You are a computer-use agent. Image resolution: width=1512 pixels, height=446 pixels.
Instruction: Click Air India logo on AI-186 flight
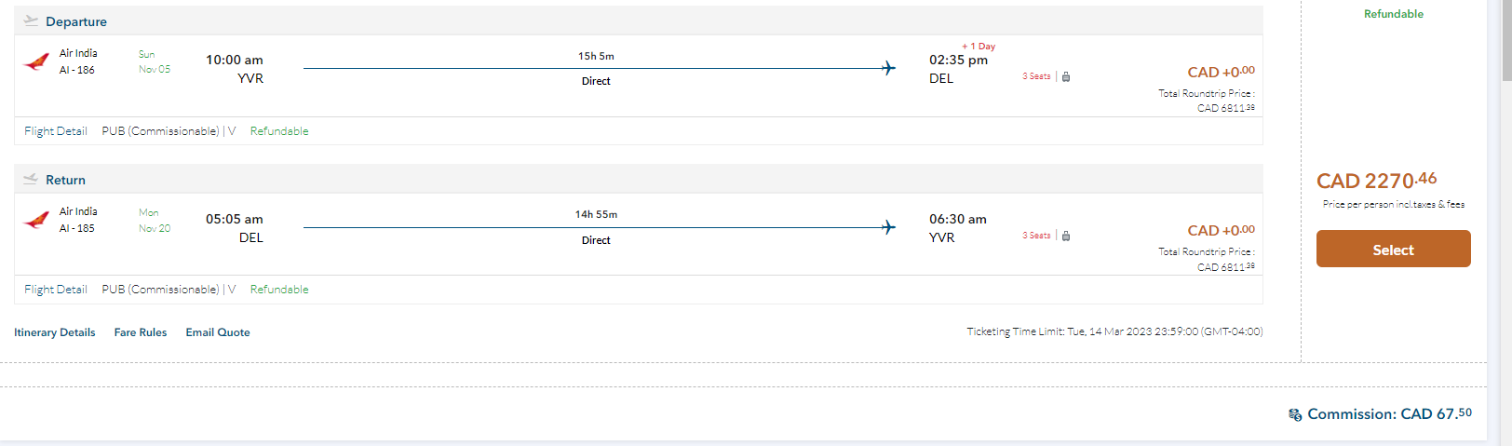tap(36, 62)
